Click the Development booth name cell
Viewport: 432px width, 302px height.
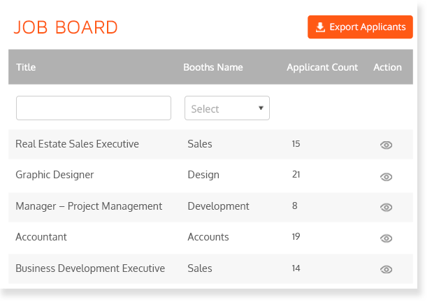pos(218,206)
